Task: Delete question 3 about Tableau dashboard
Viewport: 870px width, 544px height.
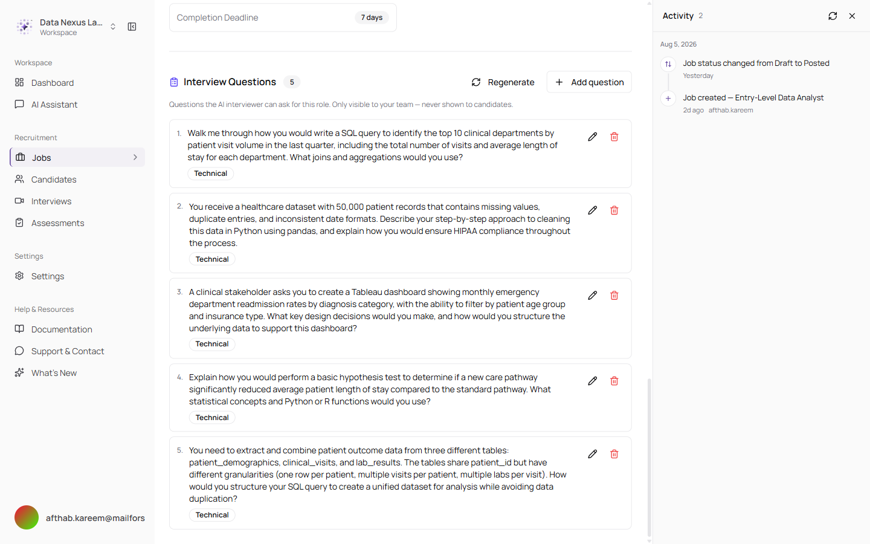Action: (614, 296)
